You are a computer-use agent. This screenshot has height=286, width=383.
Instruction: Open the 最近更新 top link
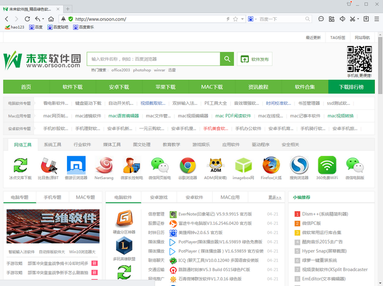pyautogui.click(x=313, y=38)
